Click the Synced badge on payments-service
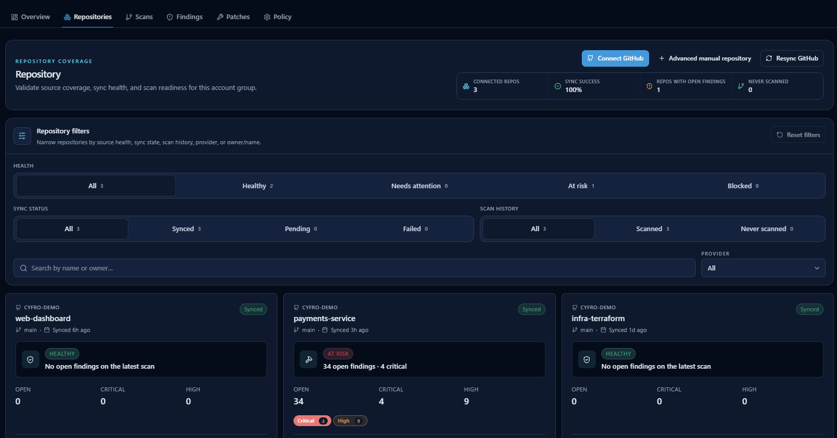 click(532, 309)
